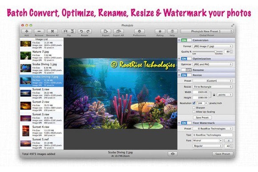Click the Rating star icon
This screenshot has height=172, width=258.
[x=160, y=31]
